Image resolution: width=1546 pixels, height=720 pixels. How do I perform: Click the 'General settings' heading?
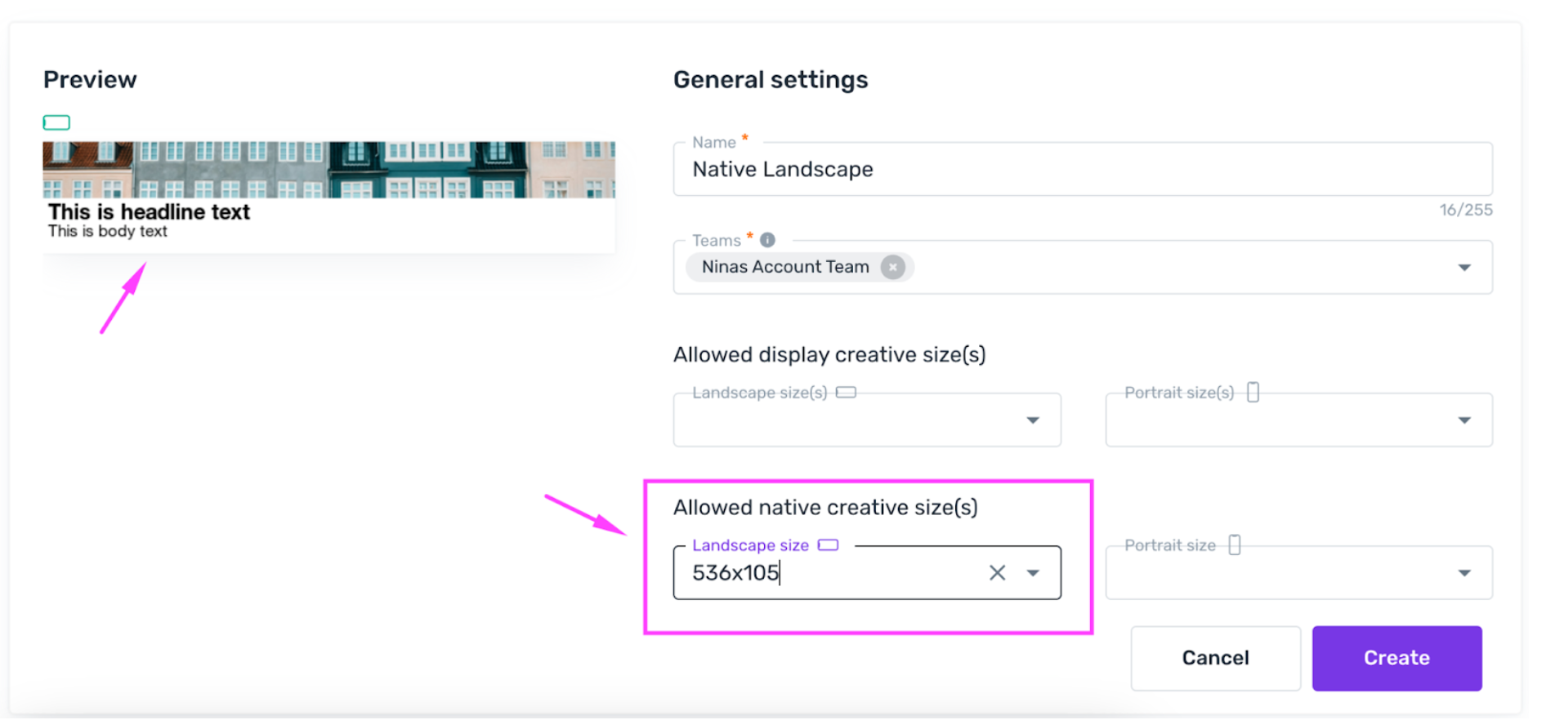[x=770, y=80]
